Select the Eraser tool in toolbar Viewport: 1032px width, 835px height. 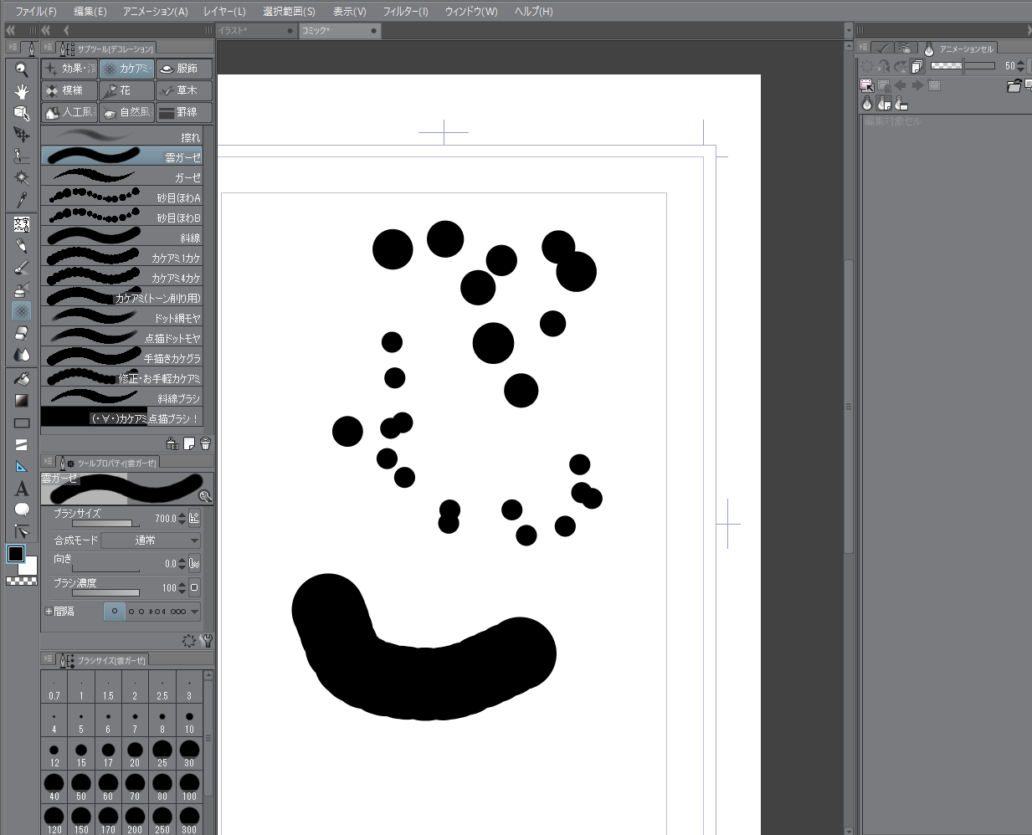[x=22, y=333]
